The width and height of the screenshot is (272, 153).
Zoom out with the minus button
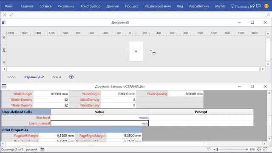pyautogui.click(x=215, y=149)
